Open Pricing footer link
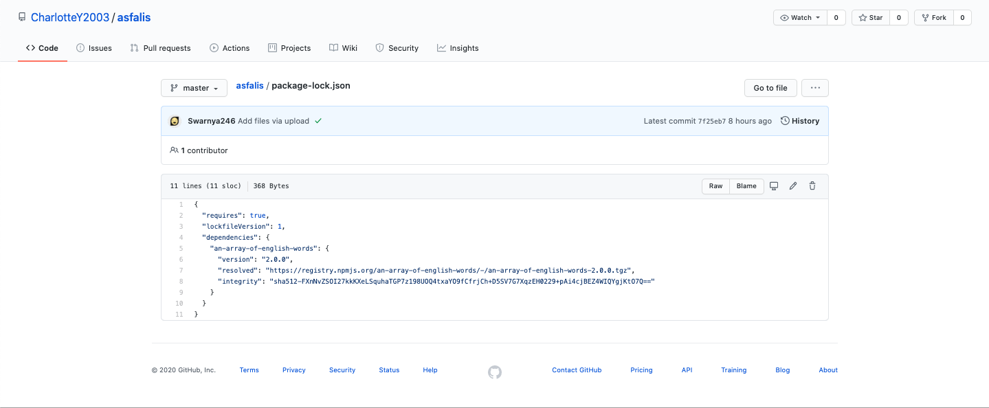Screen dimensions: 989x408 point(641,370)
